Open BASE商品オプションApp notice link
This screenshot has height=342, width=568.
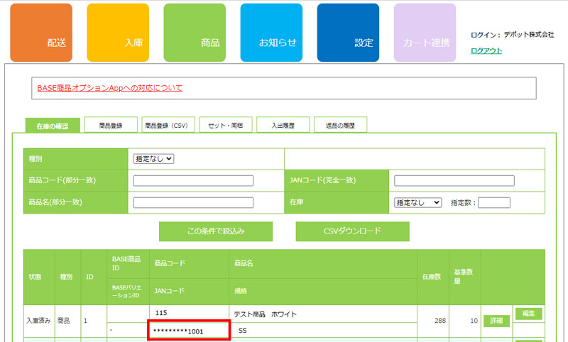[x=109, y=88]
